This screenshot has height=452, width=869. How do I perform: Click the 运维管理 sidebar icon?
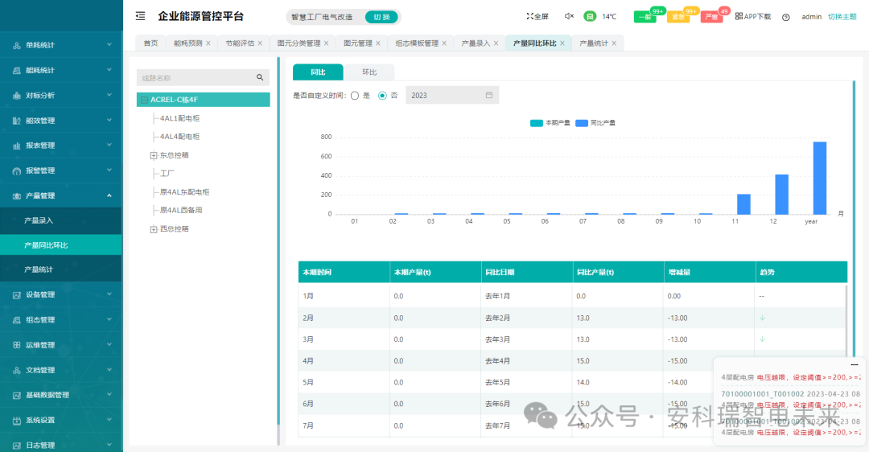click(17, 344)
